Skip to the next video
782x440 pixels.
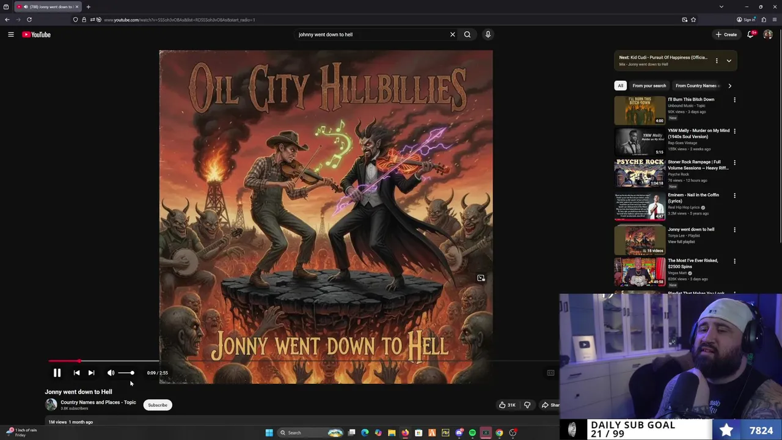(91, 373)
